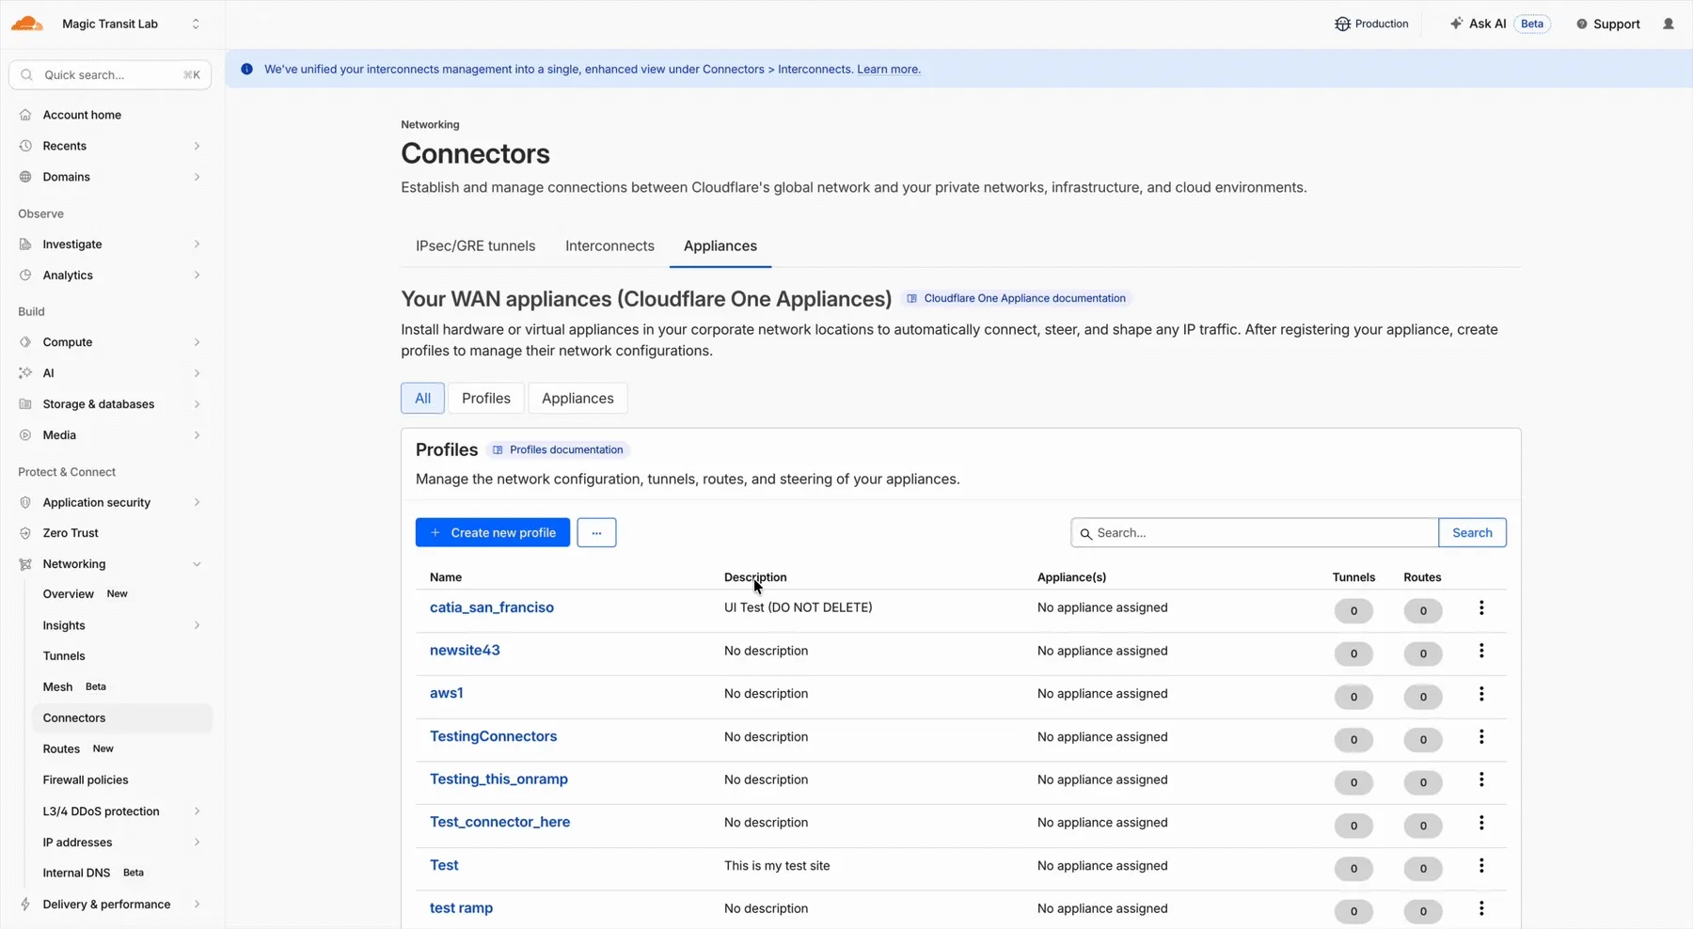Switch to the IPsec/GRE tunnels tab

coord(476,245)
